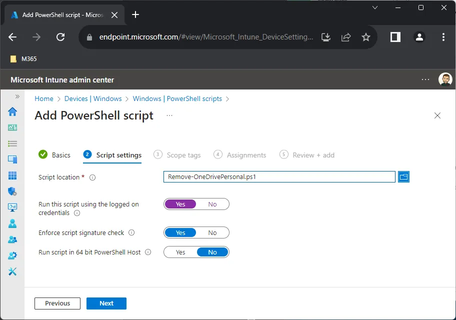Show info tooltip for Script location

point(92,177)
